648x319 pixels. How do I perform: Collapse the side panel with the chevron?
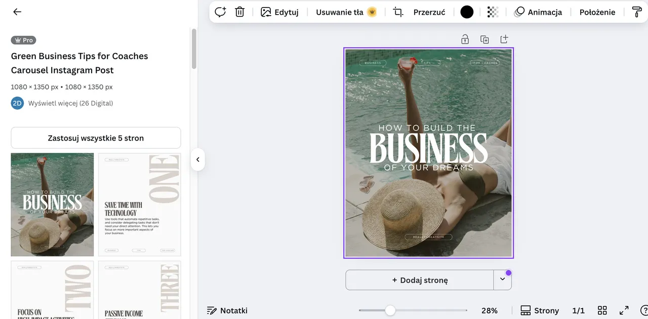(198, 160)
